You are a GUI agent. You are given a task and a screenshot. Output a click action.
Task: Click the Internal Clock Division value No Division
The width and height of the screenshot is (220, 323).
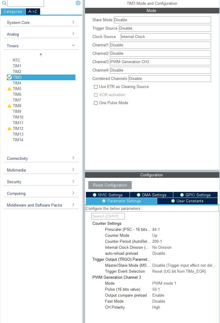point(162,247)
